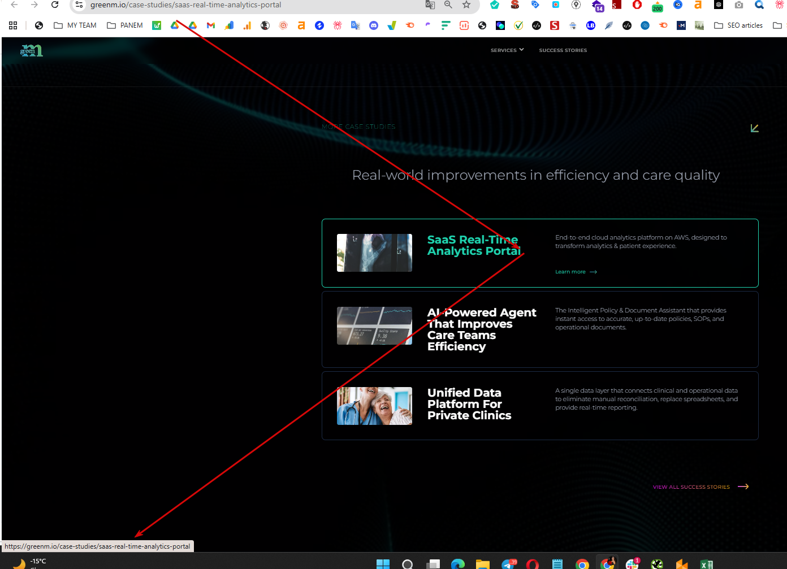
Task: Open Windows taskbar search
Action: (408, 564)
